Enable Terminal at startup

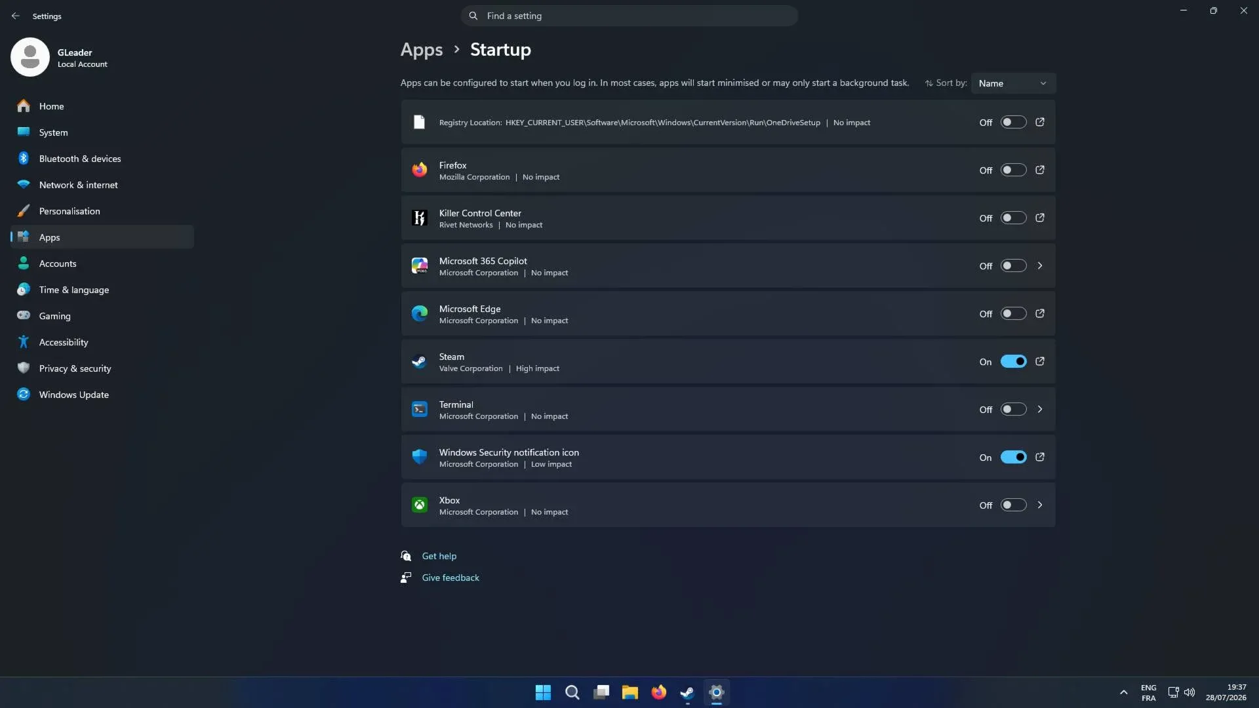pyautogui.click(x=1013, y=410)
